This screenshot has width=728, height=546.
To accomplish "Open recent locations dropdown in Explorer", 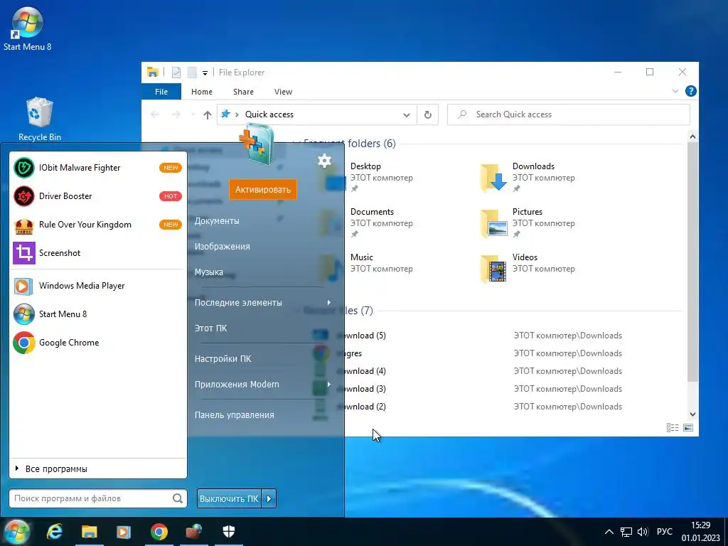I will [193, 114].
